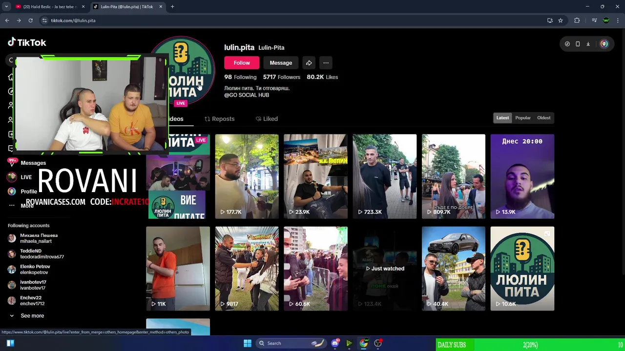
Task: Click the TikTok coin icon in the top-right pill
Action: pos(567,44)
